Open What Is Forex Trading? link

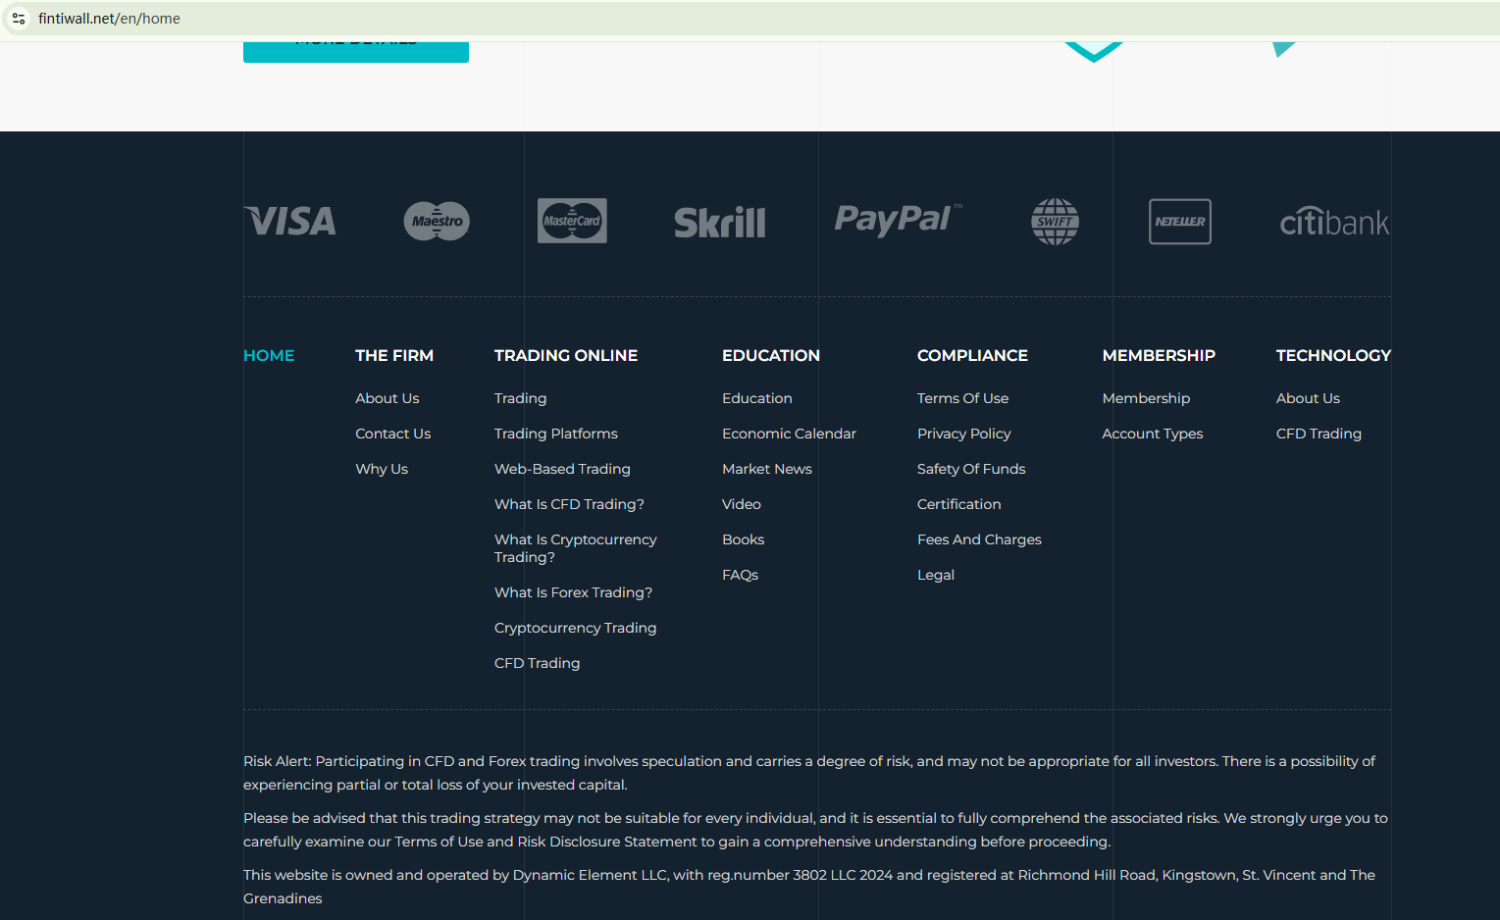(573, 592)
